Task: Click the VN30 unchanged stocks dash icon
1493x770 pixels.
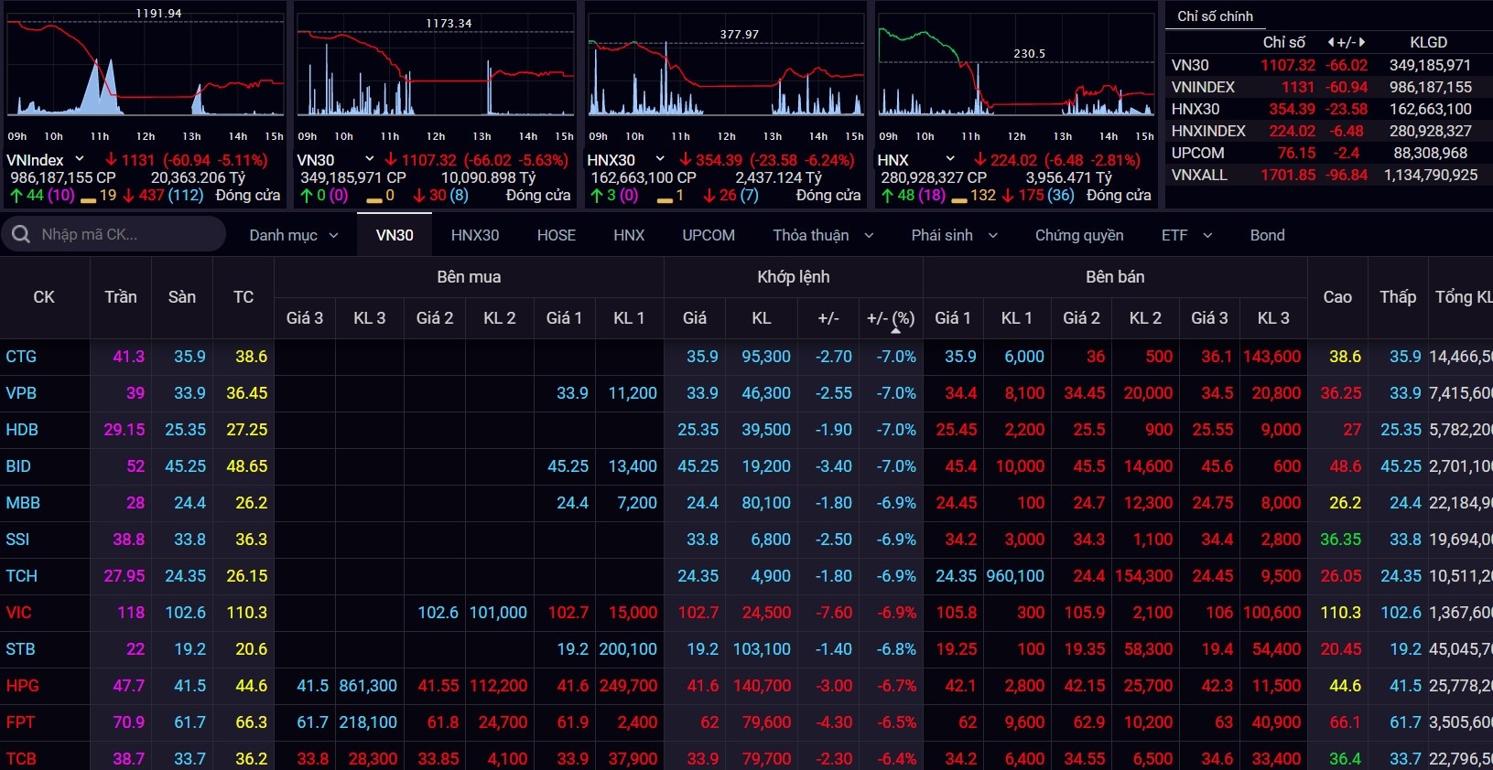Action: 373,196
